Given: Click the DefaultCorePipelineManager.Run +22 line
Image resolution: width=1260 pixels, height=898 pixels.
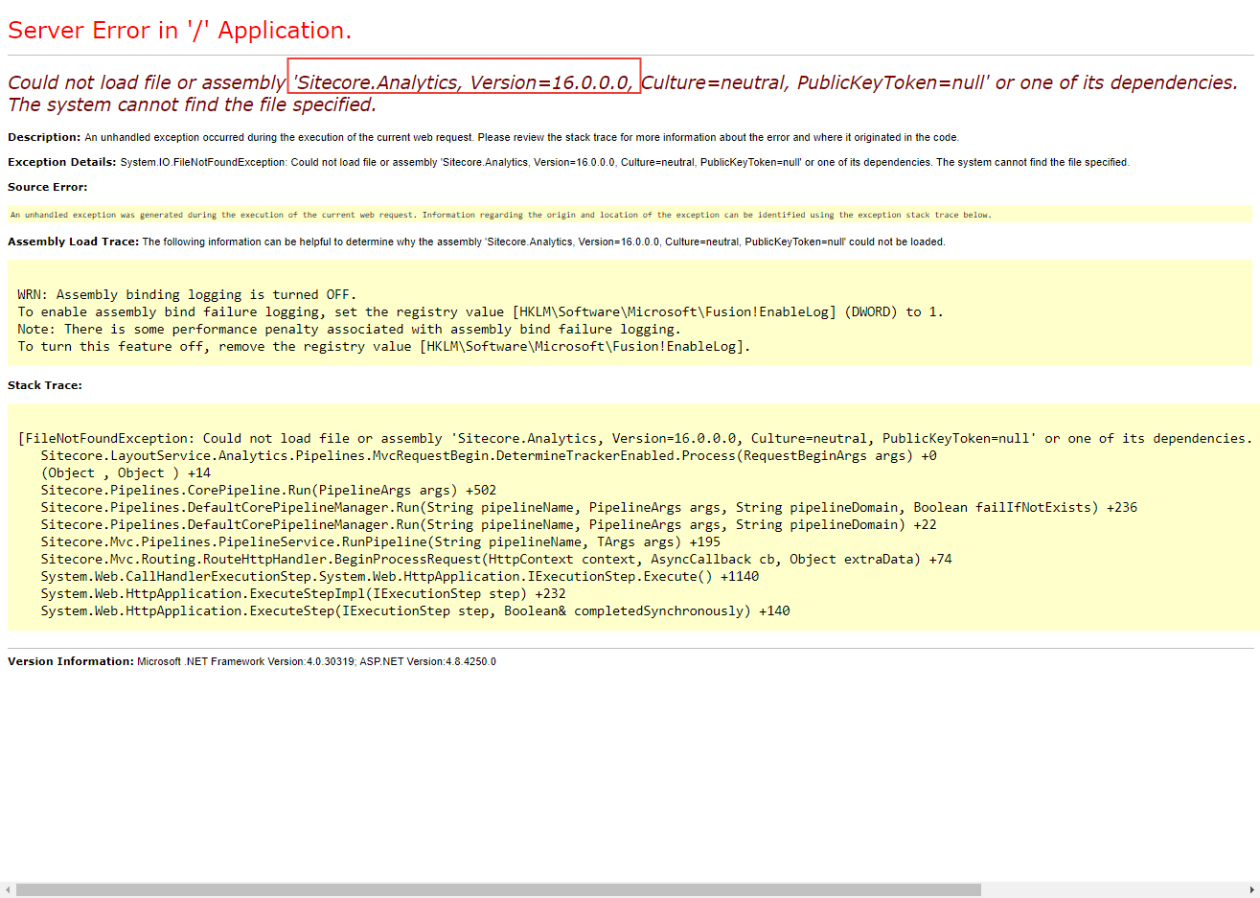Looking at the screenshot, I should pyautogui.click(x=489, y=524).
